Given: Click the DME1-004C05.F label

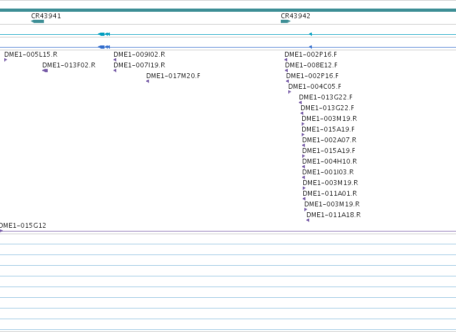Looking at the screenshot, I should (315, 87).
